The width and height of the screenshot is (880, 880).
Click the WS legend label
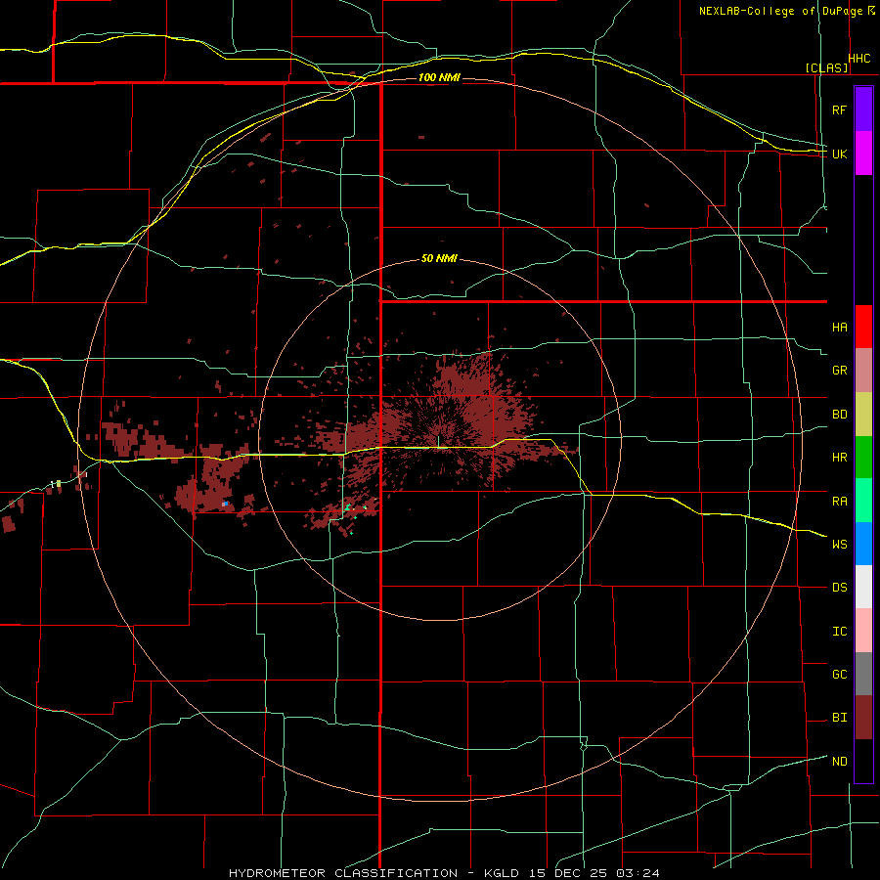click(x=840, y=544)
